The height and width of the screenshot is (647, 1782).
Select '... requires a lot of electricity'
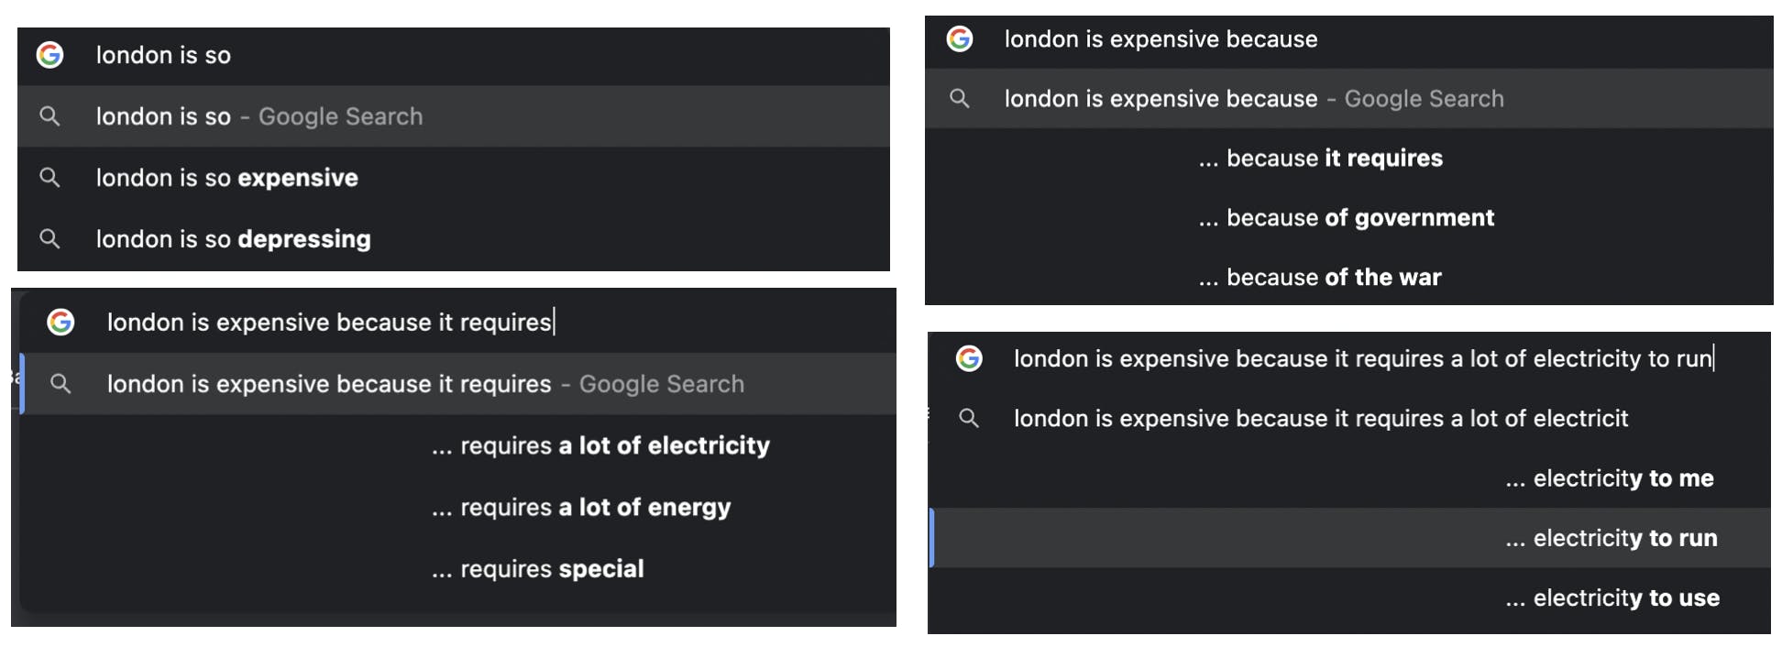point(600,445)
